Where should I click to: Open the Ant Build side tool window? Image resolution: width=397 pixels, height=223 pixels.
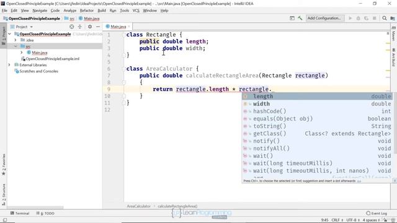[x=393, y=57]
